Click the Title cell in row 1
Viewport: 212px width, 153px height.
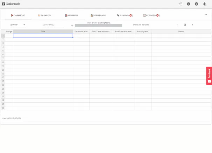[43, 35]
